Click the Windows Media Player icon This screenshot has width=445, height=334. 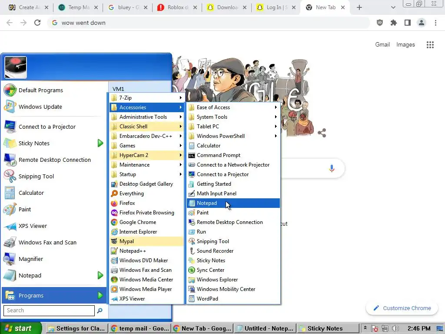tap(114, 289)
